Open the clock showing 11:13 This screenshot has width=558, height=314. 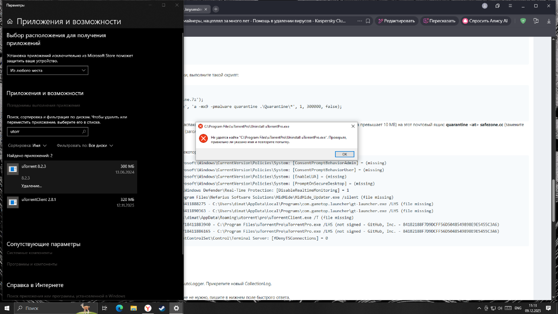(533, 308)
